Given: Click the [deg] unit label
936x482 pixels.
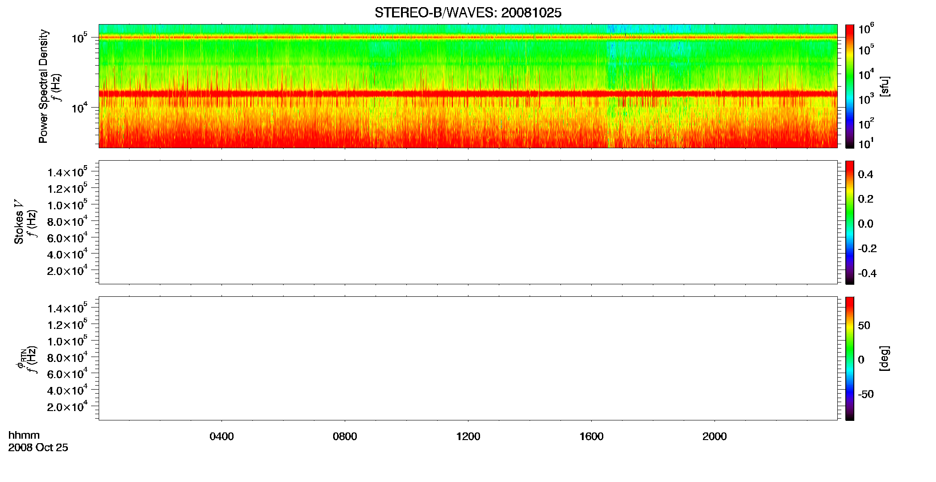Looking at the screenshot, I should (885, 358).
